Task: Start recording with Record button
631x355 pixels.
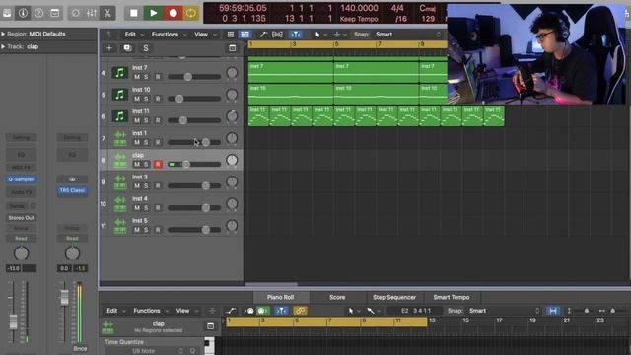Action: (174, 13)
